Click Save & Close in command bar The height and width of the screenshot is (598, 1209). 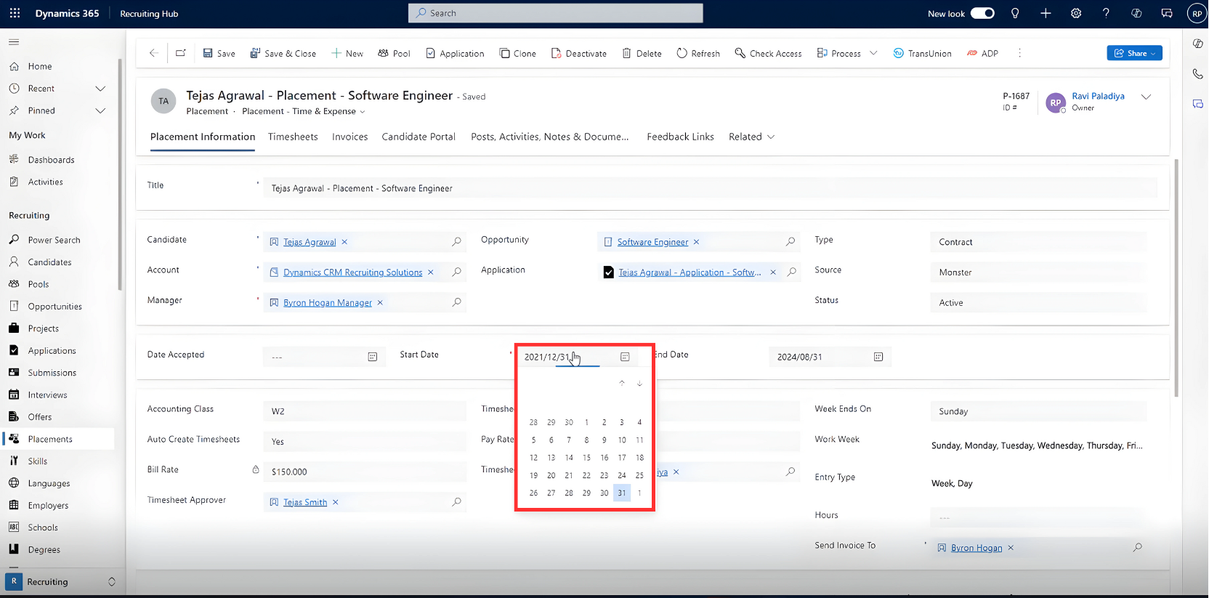pyautogui.click(x=283, y=53)
